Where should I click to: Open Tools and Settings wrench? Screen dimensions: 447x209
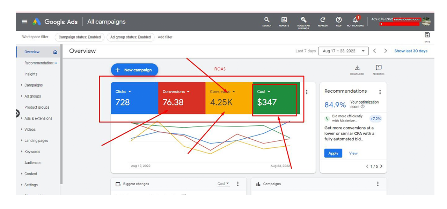(x=303, y=20)
